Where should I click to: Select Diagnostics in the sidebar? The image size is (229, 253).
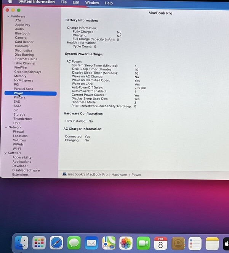tap(23, 50)
